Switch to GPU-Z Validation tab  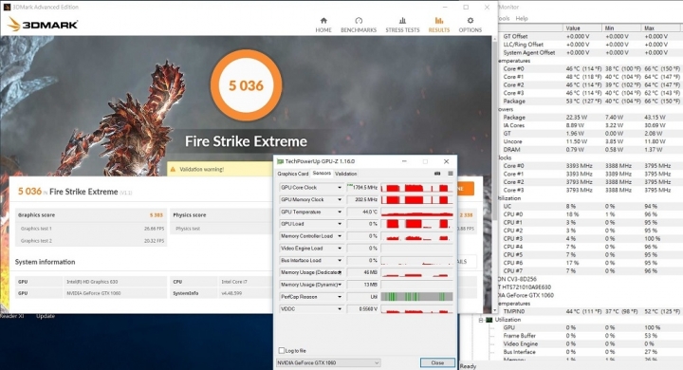(x=346, y=174)
